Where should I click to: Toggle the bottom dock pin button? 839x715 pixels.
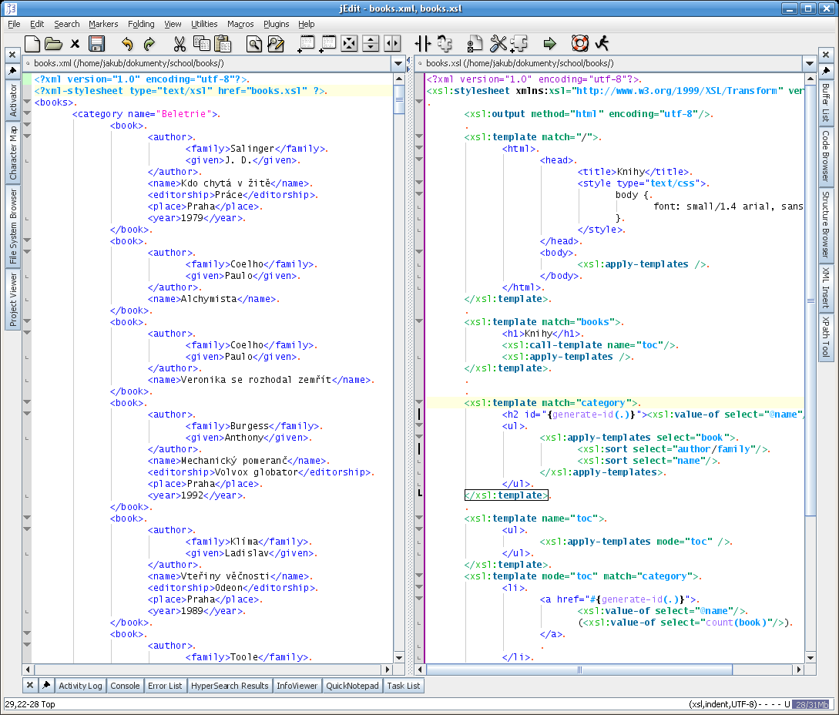(46, 685)
